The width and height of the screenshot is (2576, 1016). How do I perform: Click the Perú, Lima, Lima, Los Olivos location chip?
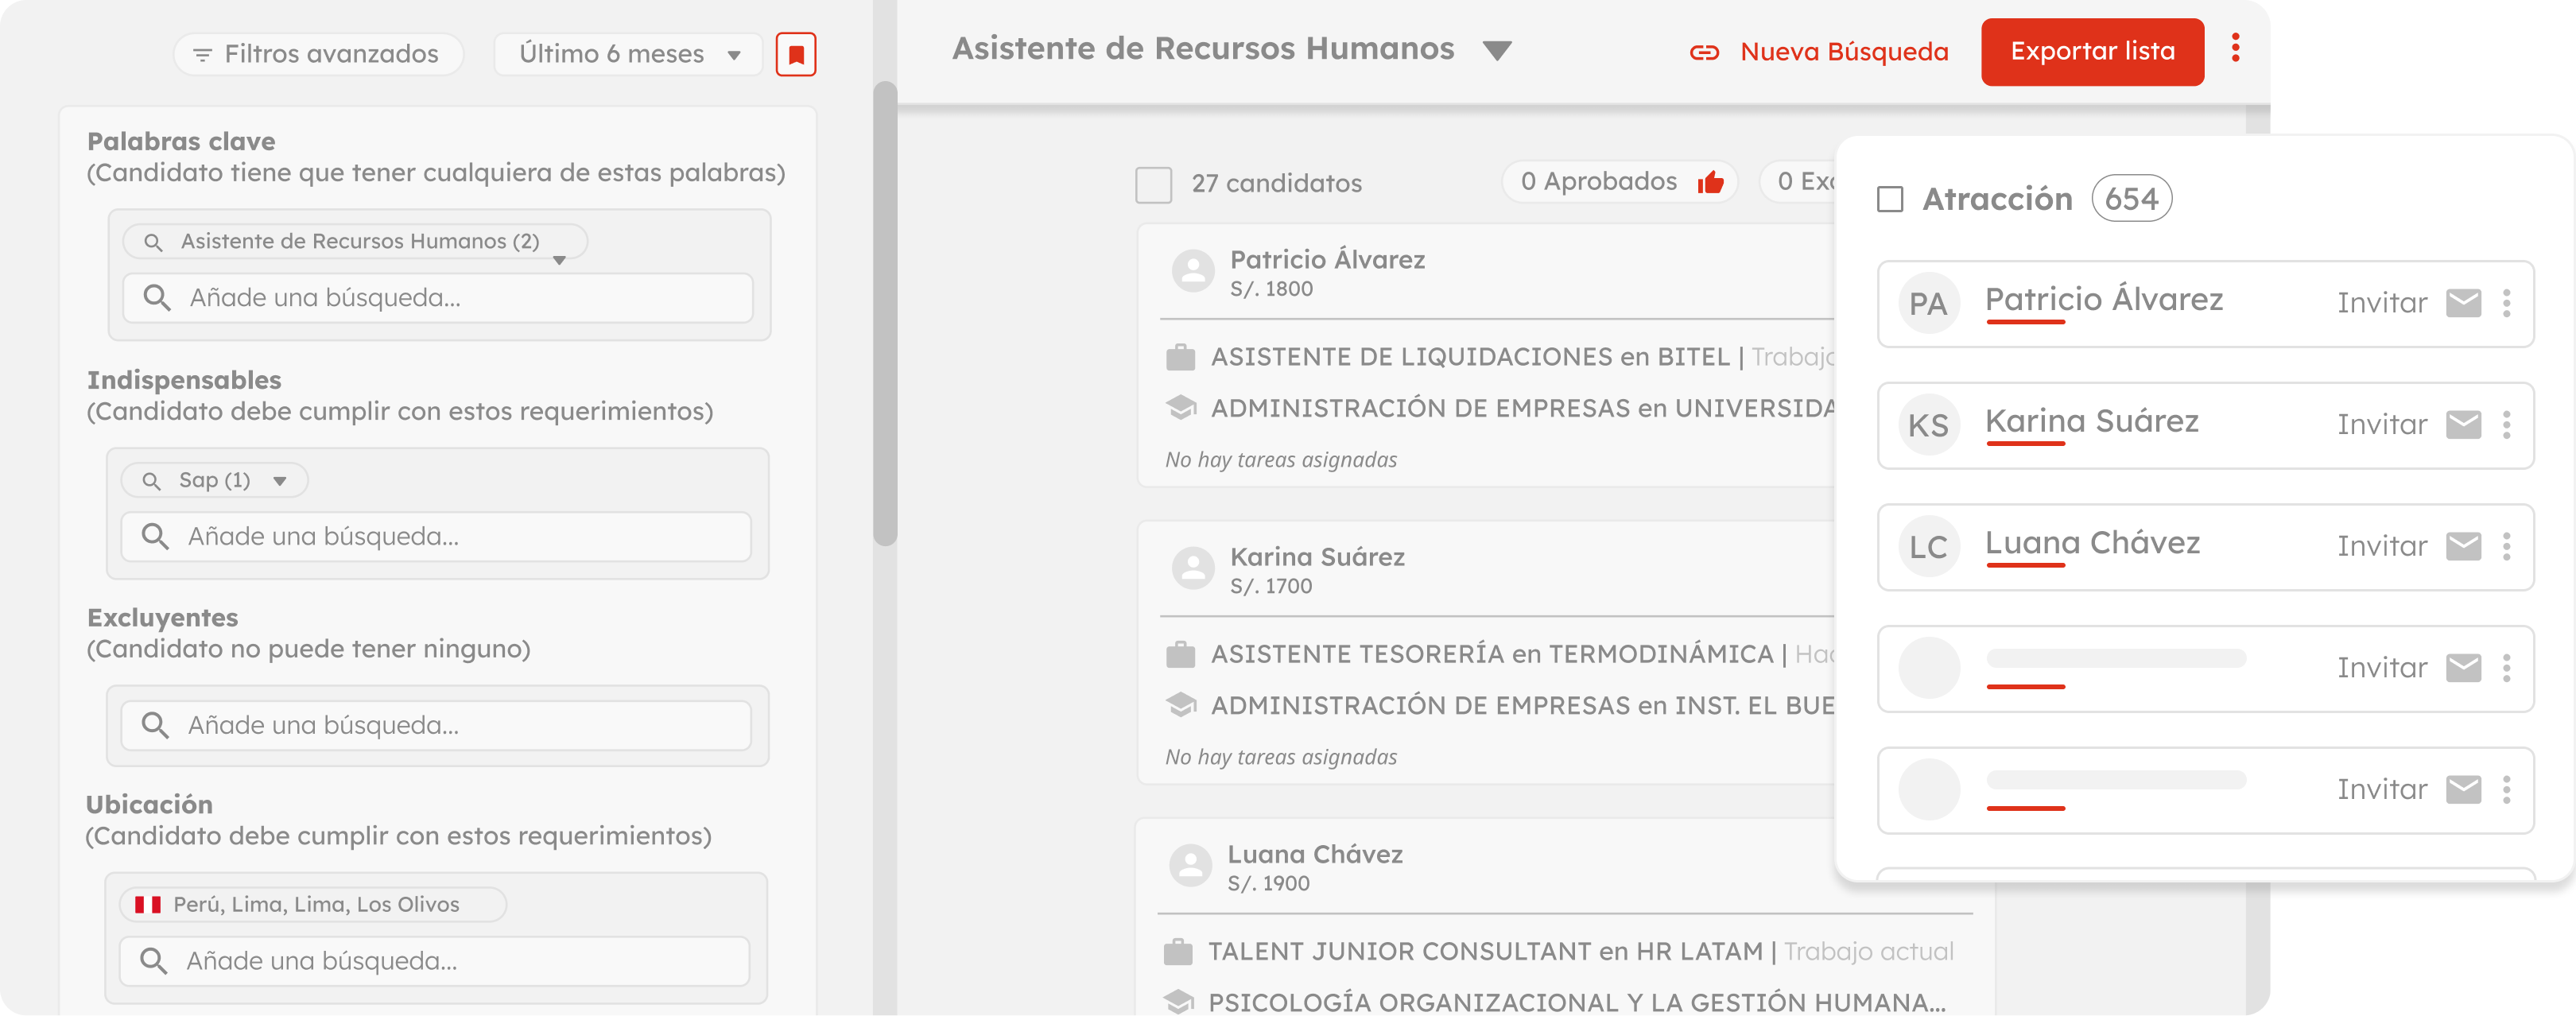tap(313, 905)
